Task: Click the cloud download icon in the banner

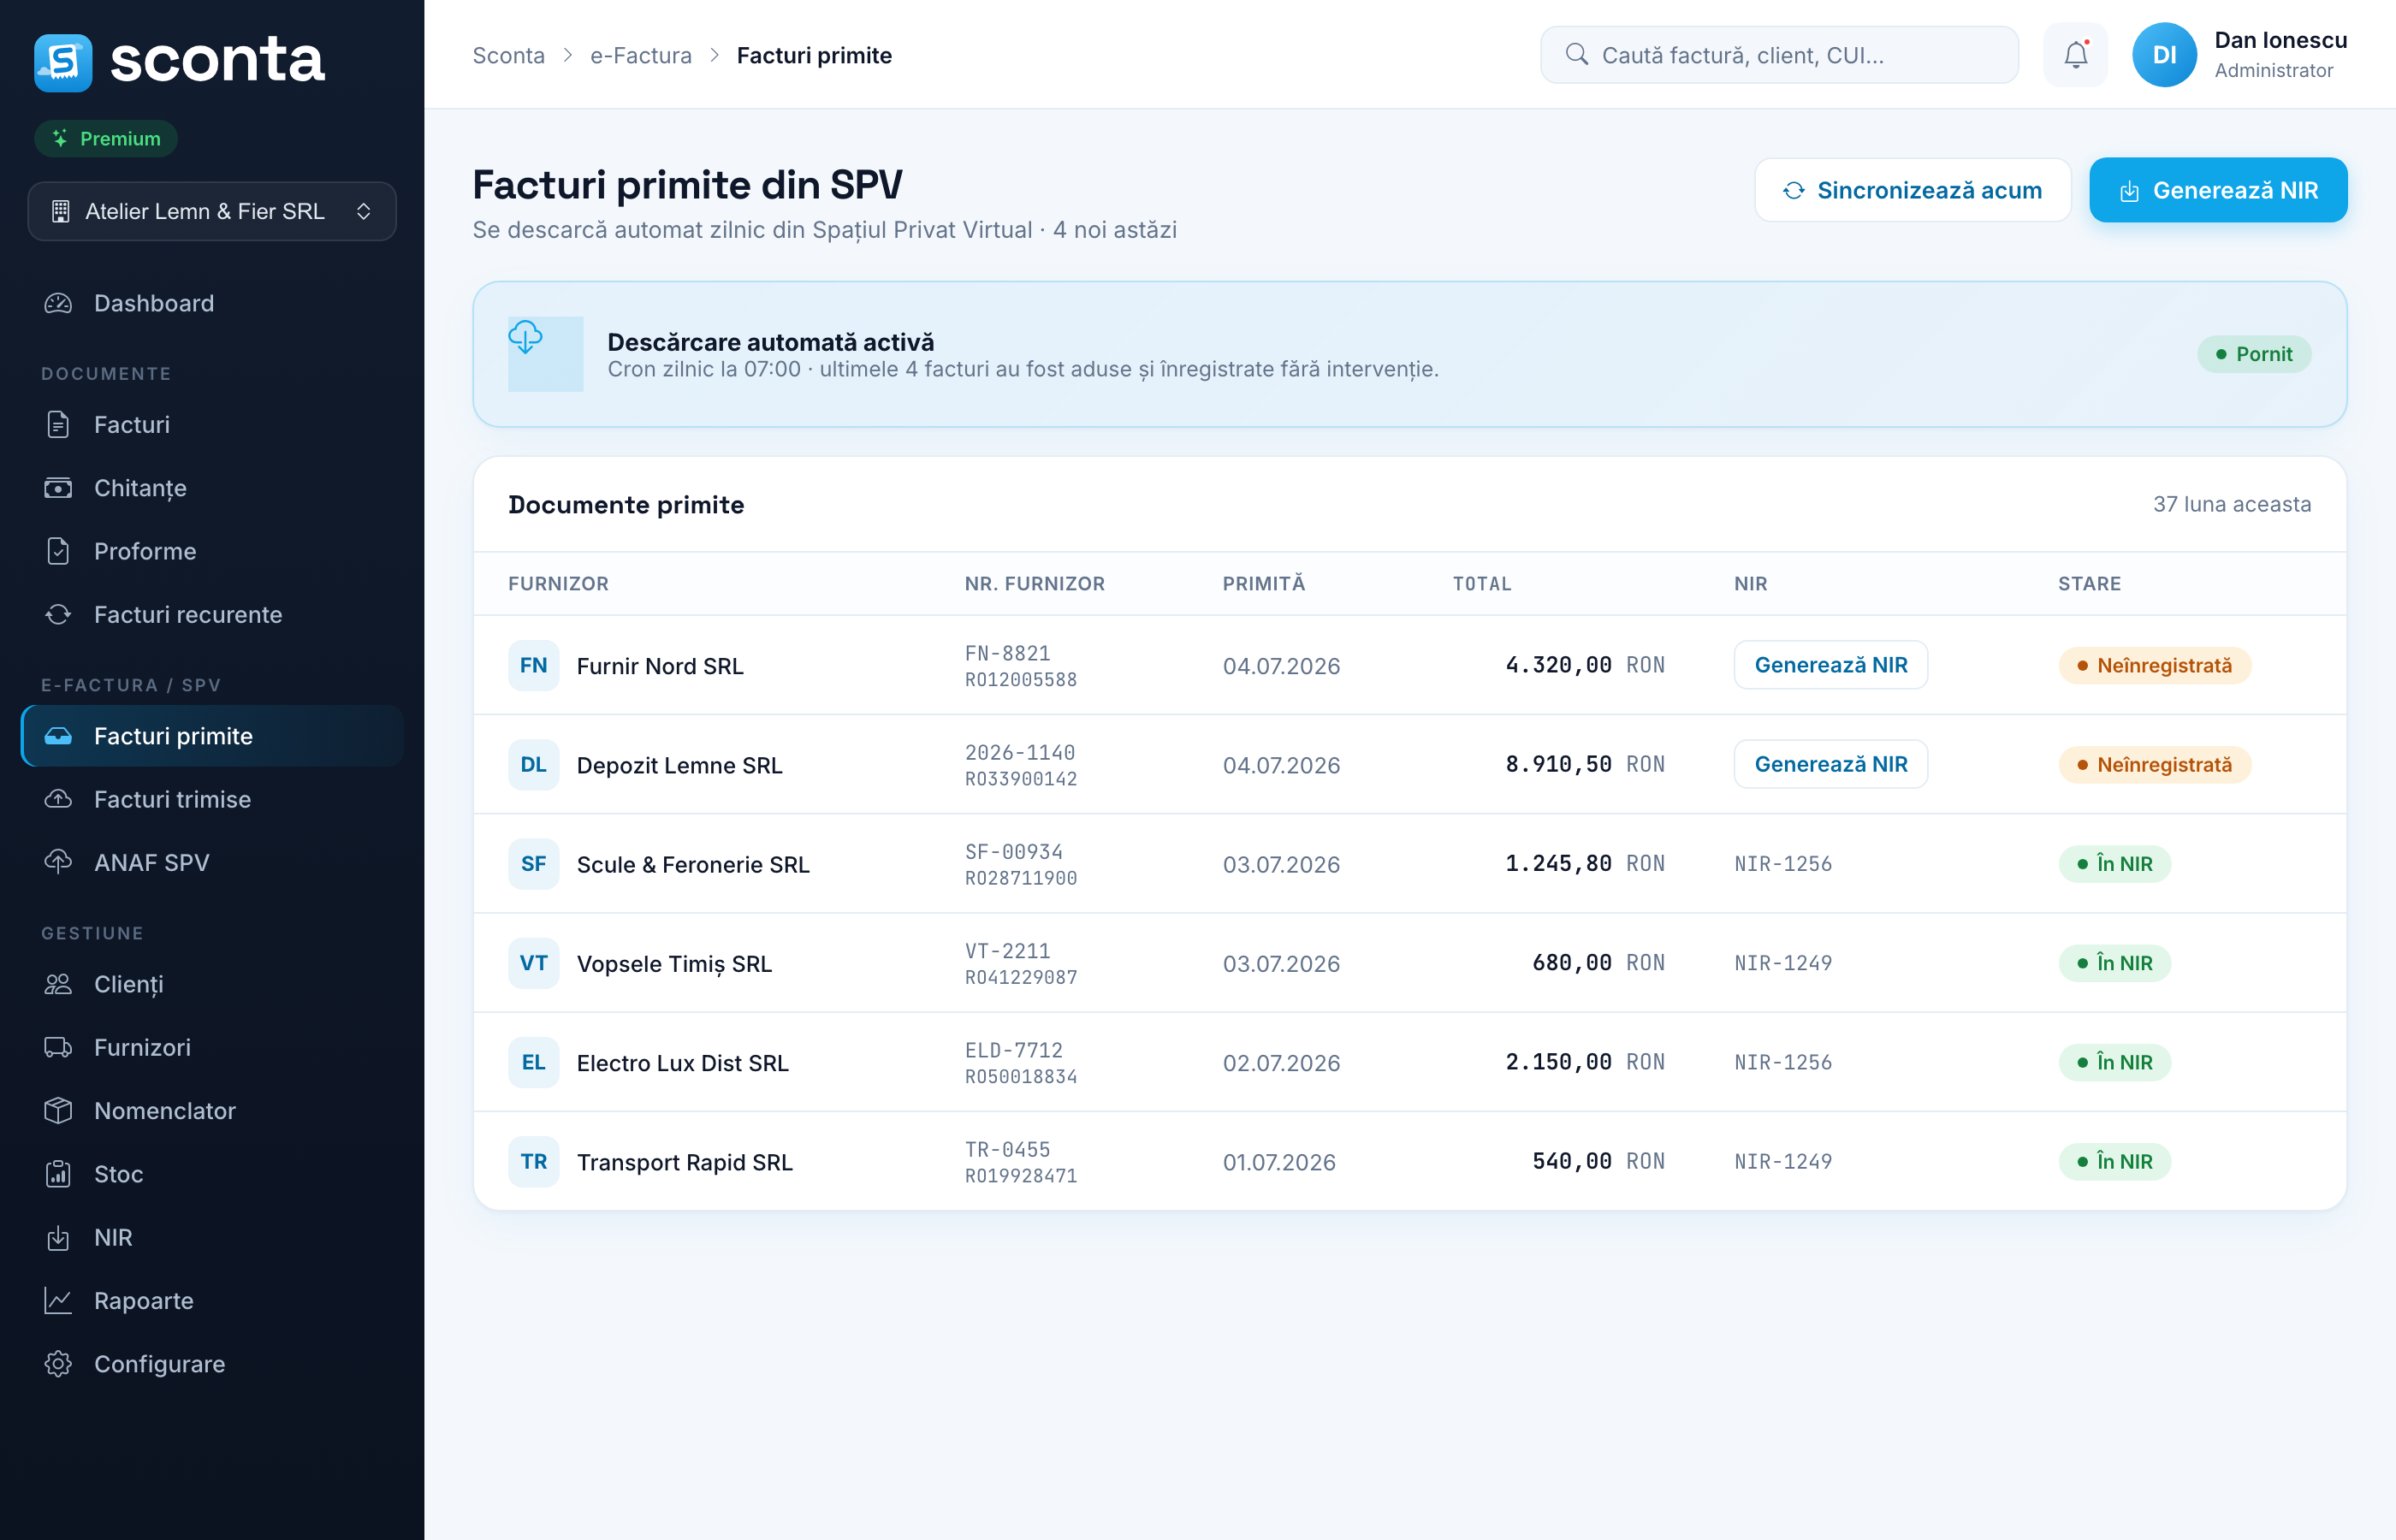Action: click(x=526, y=337)
